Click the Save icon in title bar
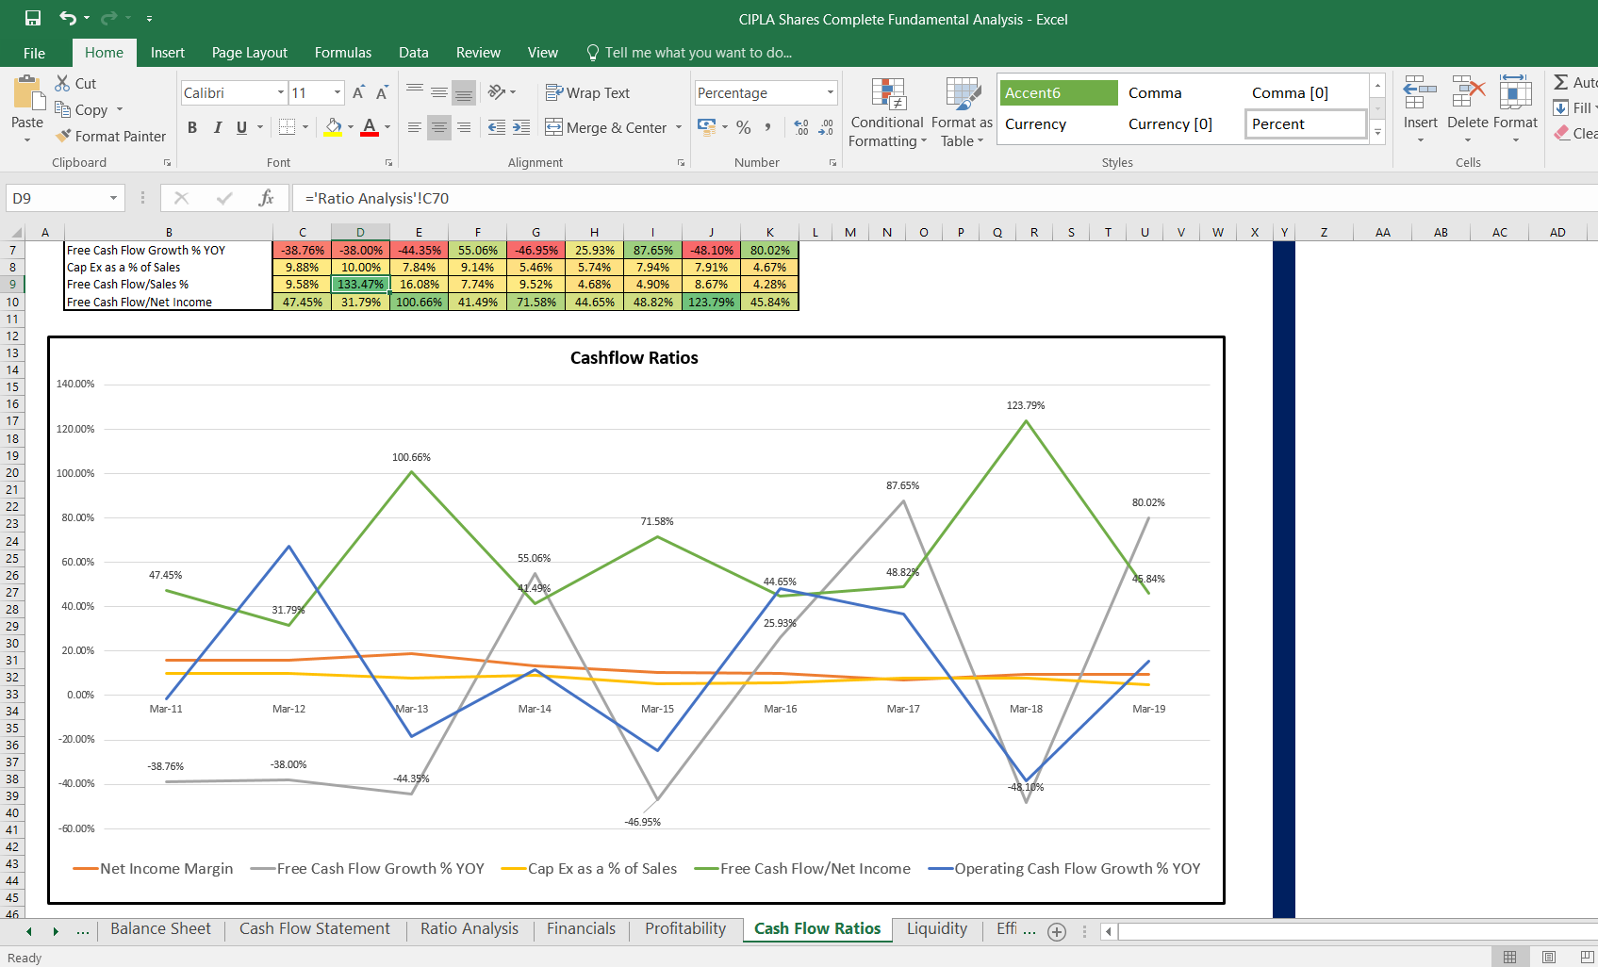This screenshot has width=1598, height=967. 33,18
